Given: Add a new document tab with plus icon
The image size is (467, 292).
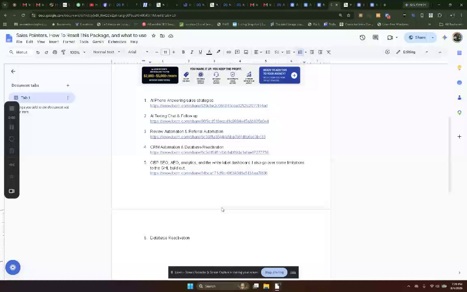Looking at the screenshot, I should coord(68,86).
